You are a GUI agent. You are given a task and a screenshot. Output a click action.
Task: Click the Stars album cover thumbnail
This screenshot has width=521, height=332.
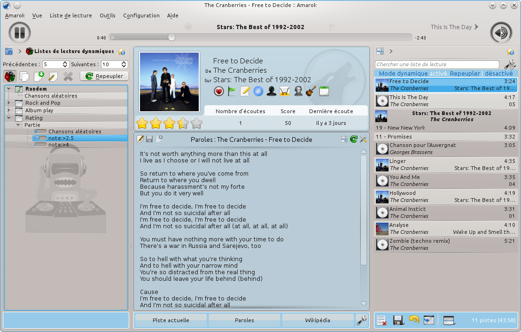170,82
